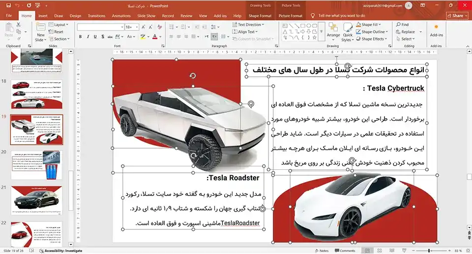This screenshot has height=254, width=472.
Task: Open the Shape Fill dropdown
Action: 368,25
